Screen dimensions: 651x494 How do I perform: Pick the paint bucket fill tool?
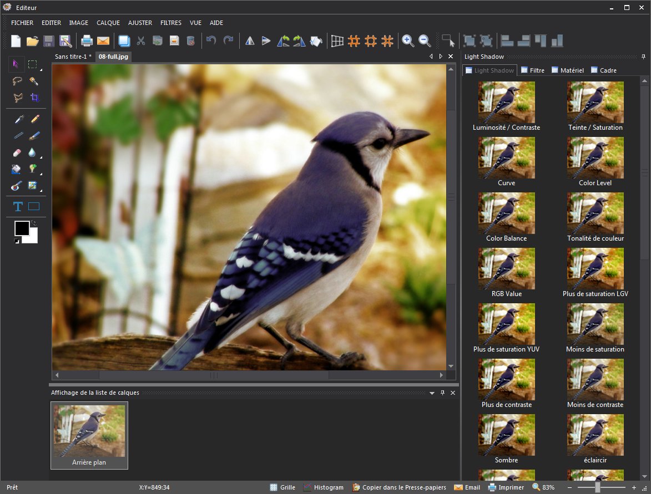pyautogui.click(x=16, y=169)
